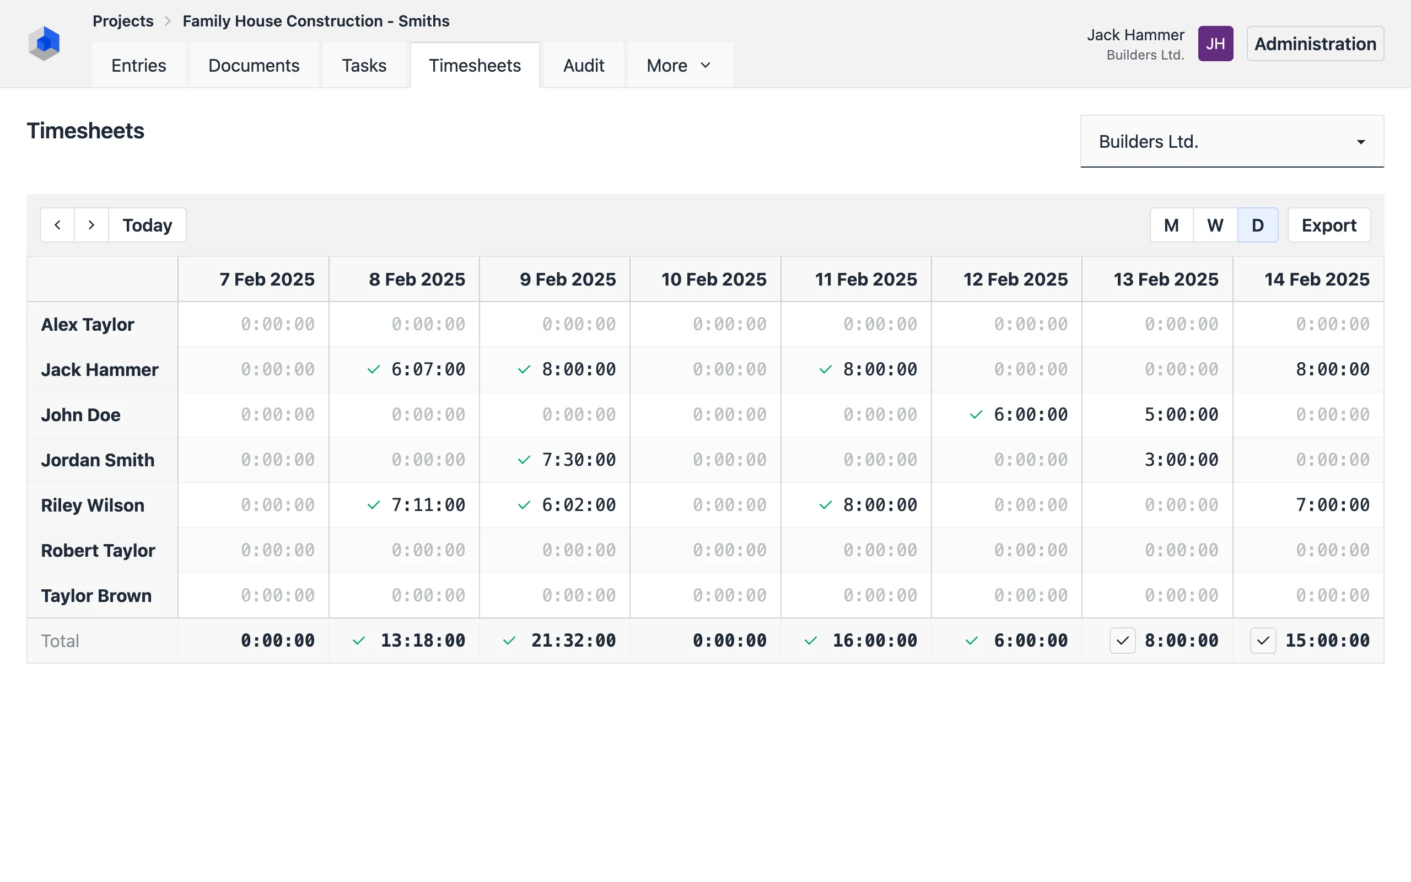Click checkmark beside Riley Wilson 6:02:00
The image size is (1411, 882).
(524, 505)
